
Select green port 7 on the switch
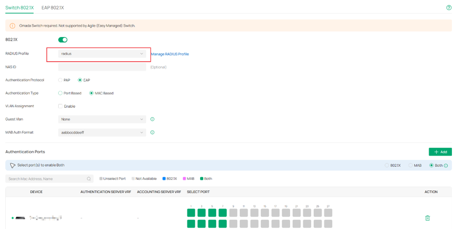[x=223, y=213]
